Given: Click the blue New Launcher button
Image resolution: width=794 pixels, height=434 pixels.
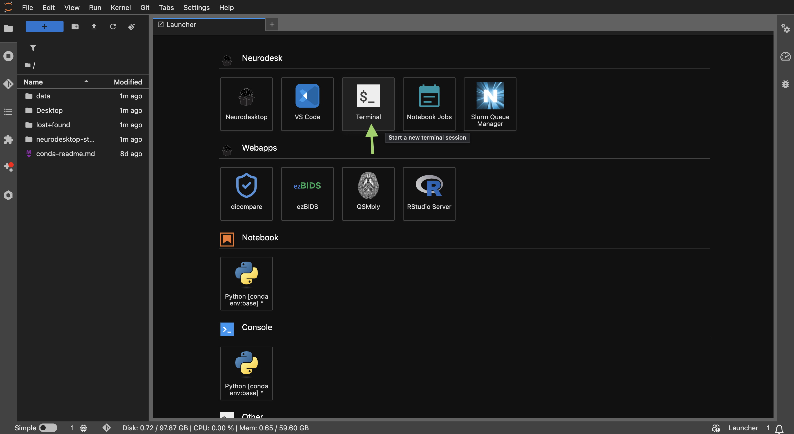Looking at the screenshot, I should pos(44,27).
